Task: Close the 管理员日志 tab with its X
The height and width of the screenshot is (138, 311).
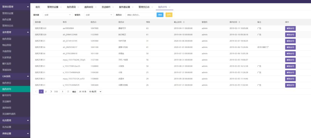Action: click(152, 7)
